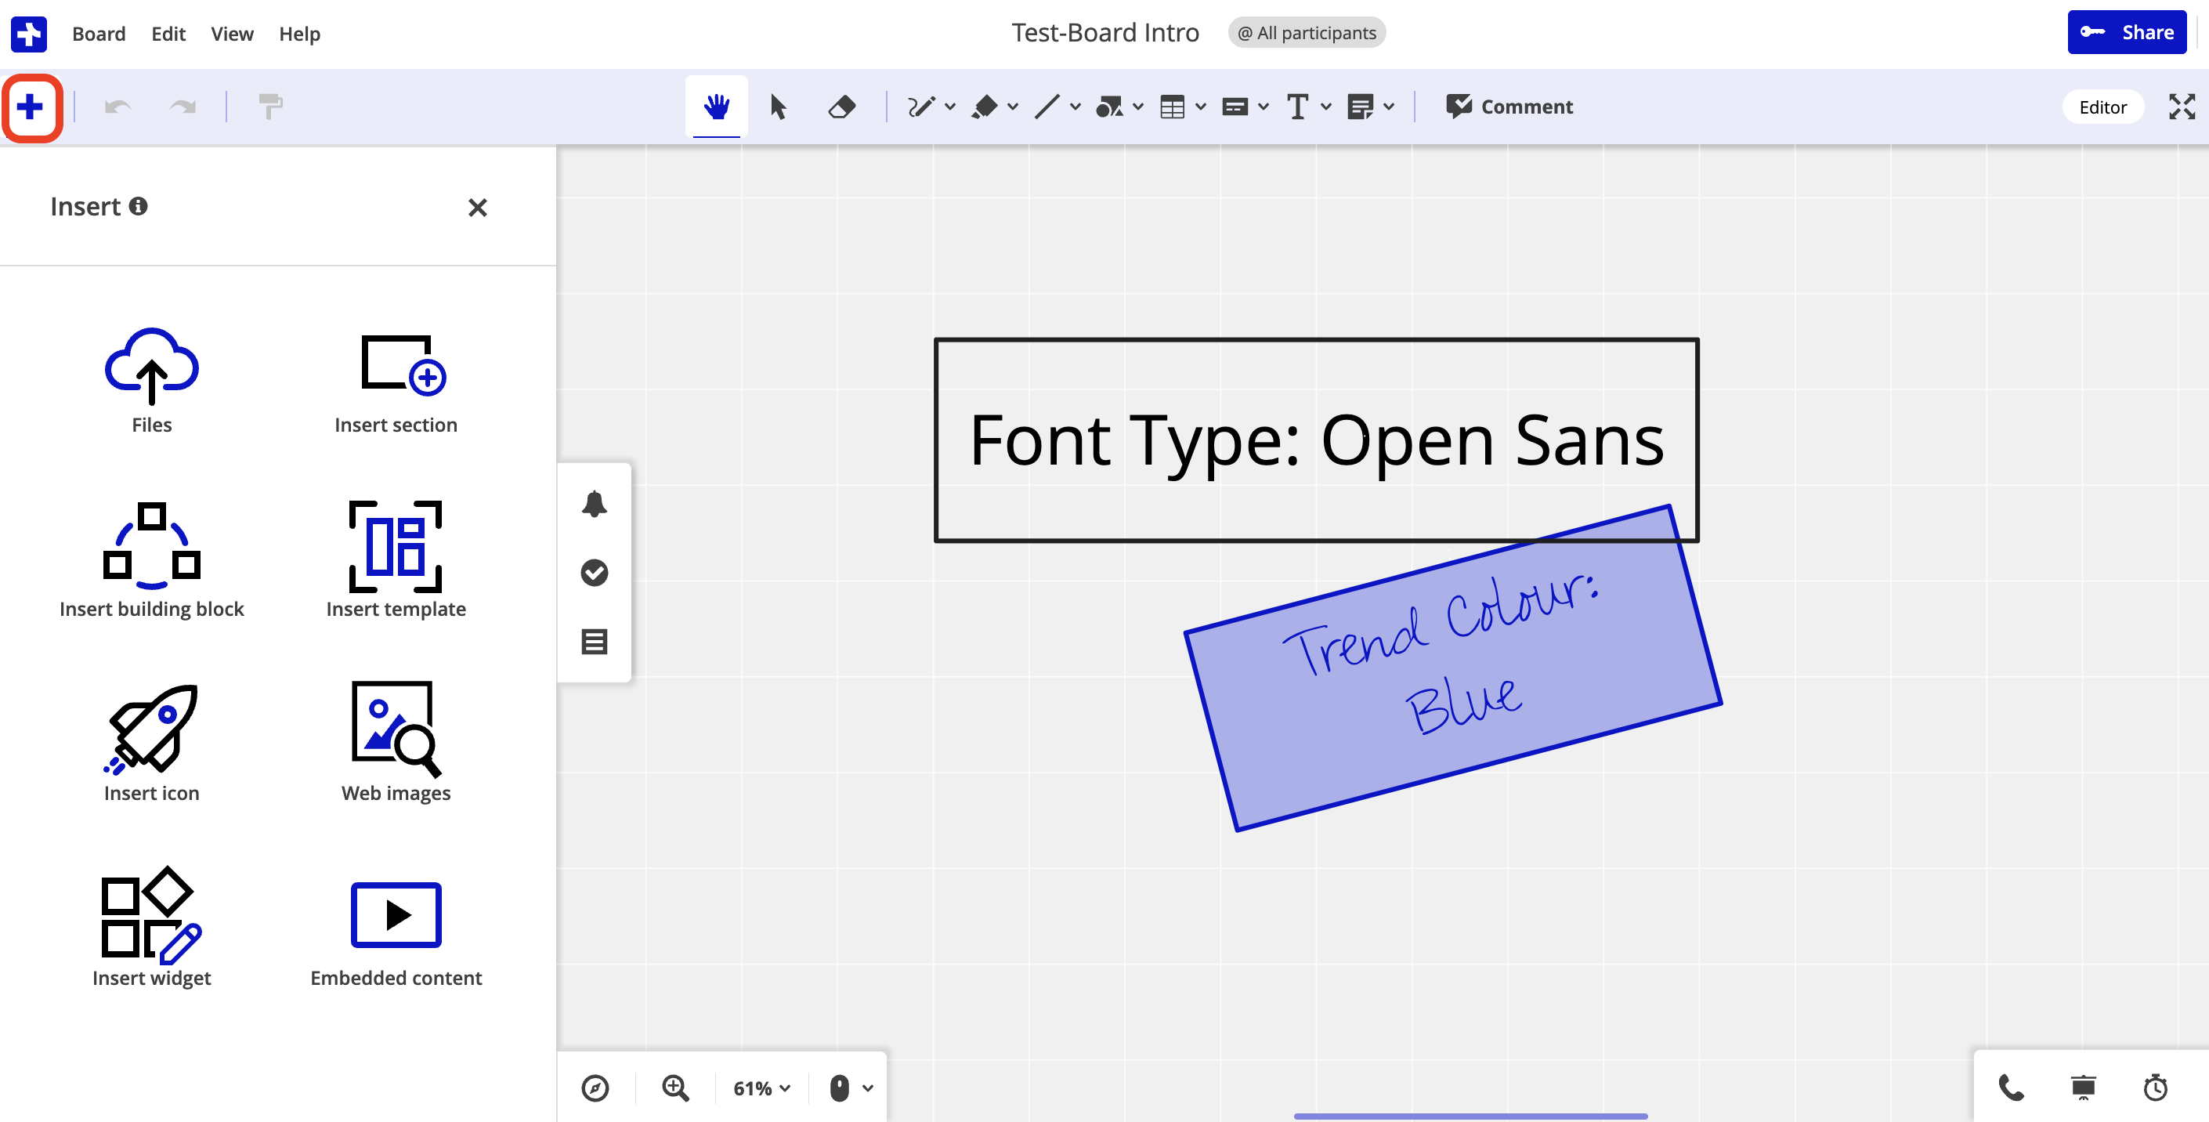Start the timer icon
This screenshot has width=2209, height=1122.
coord(2156,1088)
